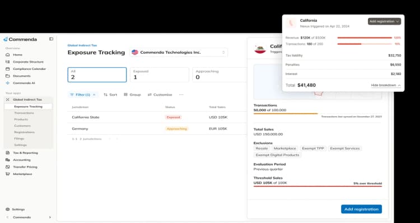The width and height of the screenshot is (420, 223).
Task: Click the Global Indirect Tax icon
Action: 7,99
